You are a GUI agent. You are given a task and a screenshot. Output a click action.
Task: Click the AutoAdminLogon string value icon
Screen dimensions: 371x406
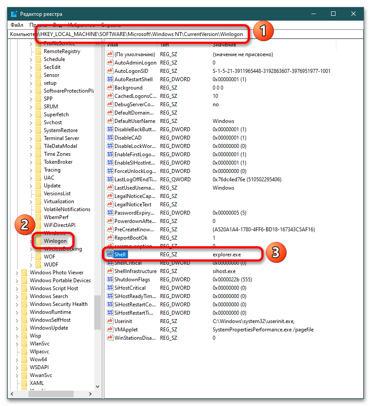(110, 62)
